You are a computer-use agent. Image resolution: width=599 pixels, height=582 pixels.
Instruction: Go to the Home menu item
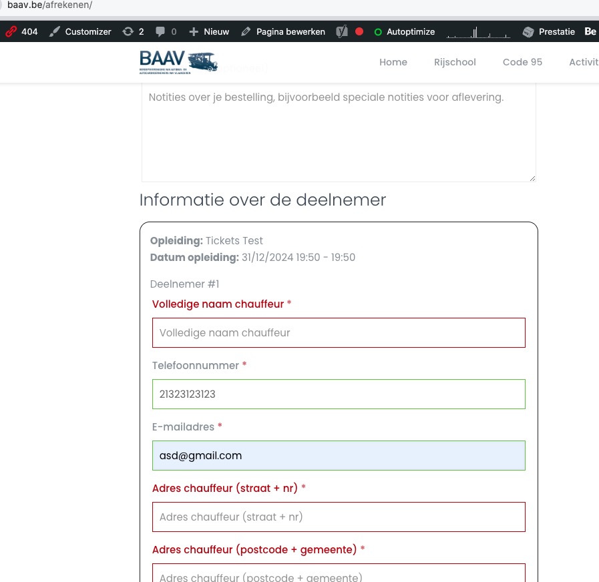point(393,62)
